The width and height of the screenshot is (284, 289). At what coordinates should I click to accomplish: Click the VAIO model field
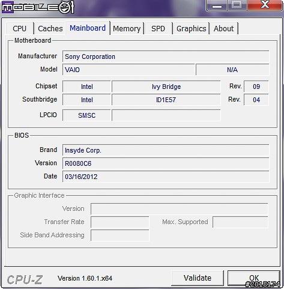[x=128, y=70]
